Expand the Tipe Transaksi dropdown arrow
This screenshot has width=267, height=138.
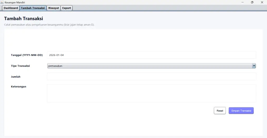[254, 66]
